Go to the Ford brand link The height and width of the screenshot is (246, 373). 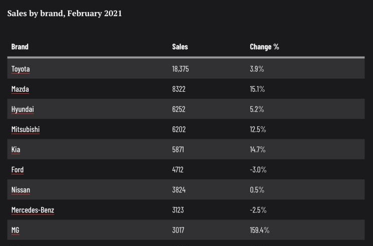(x=18, y=170)
